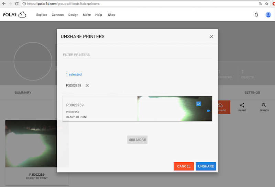The height and width of the screenshot is (187, 275).
Task: Click the group avatar circle
Action: [33, 61]
